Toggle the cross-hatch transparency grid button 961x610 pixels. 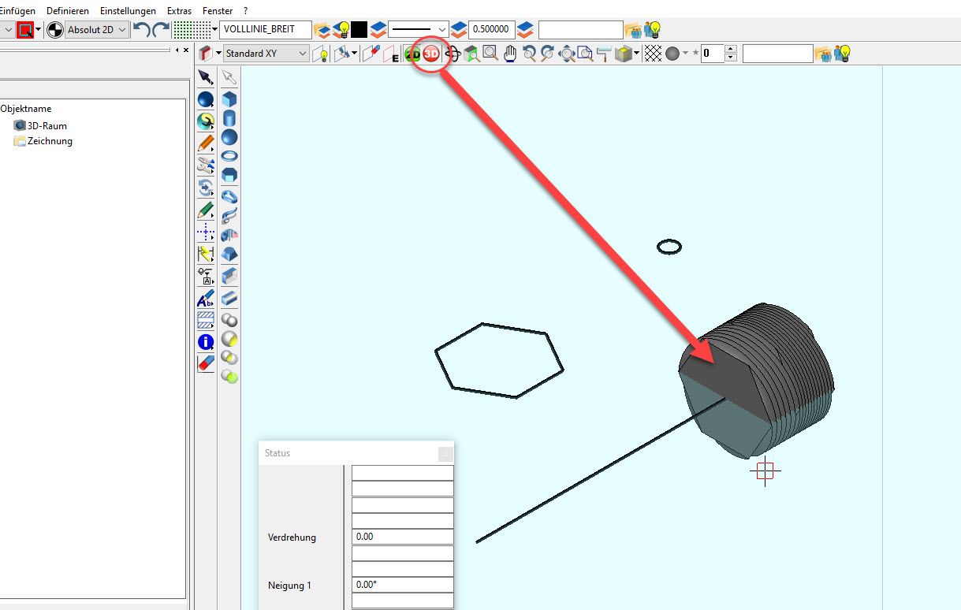pyautogui.click(x=653, y=54)
